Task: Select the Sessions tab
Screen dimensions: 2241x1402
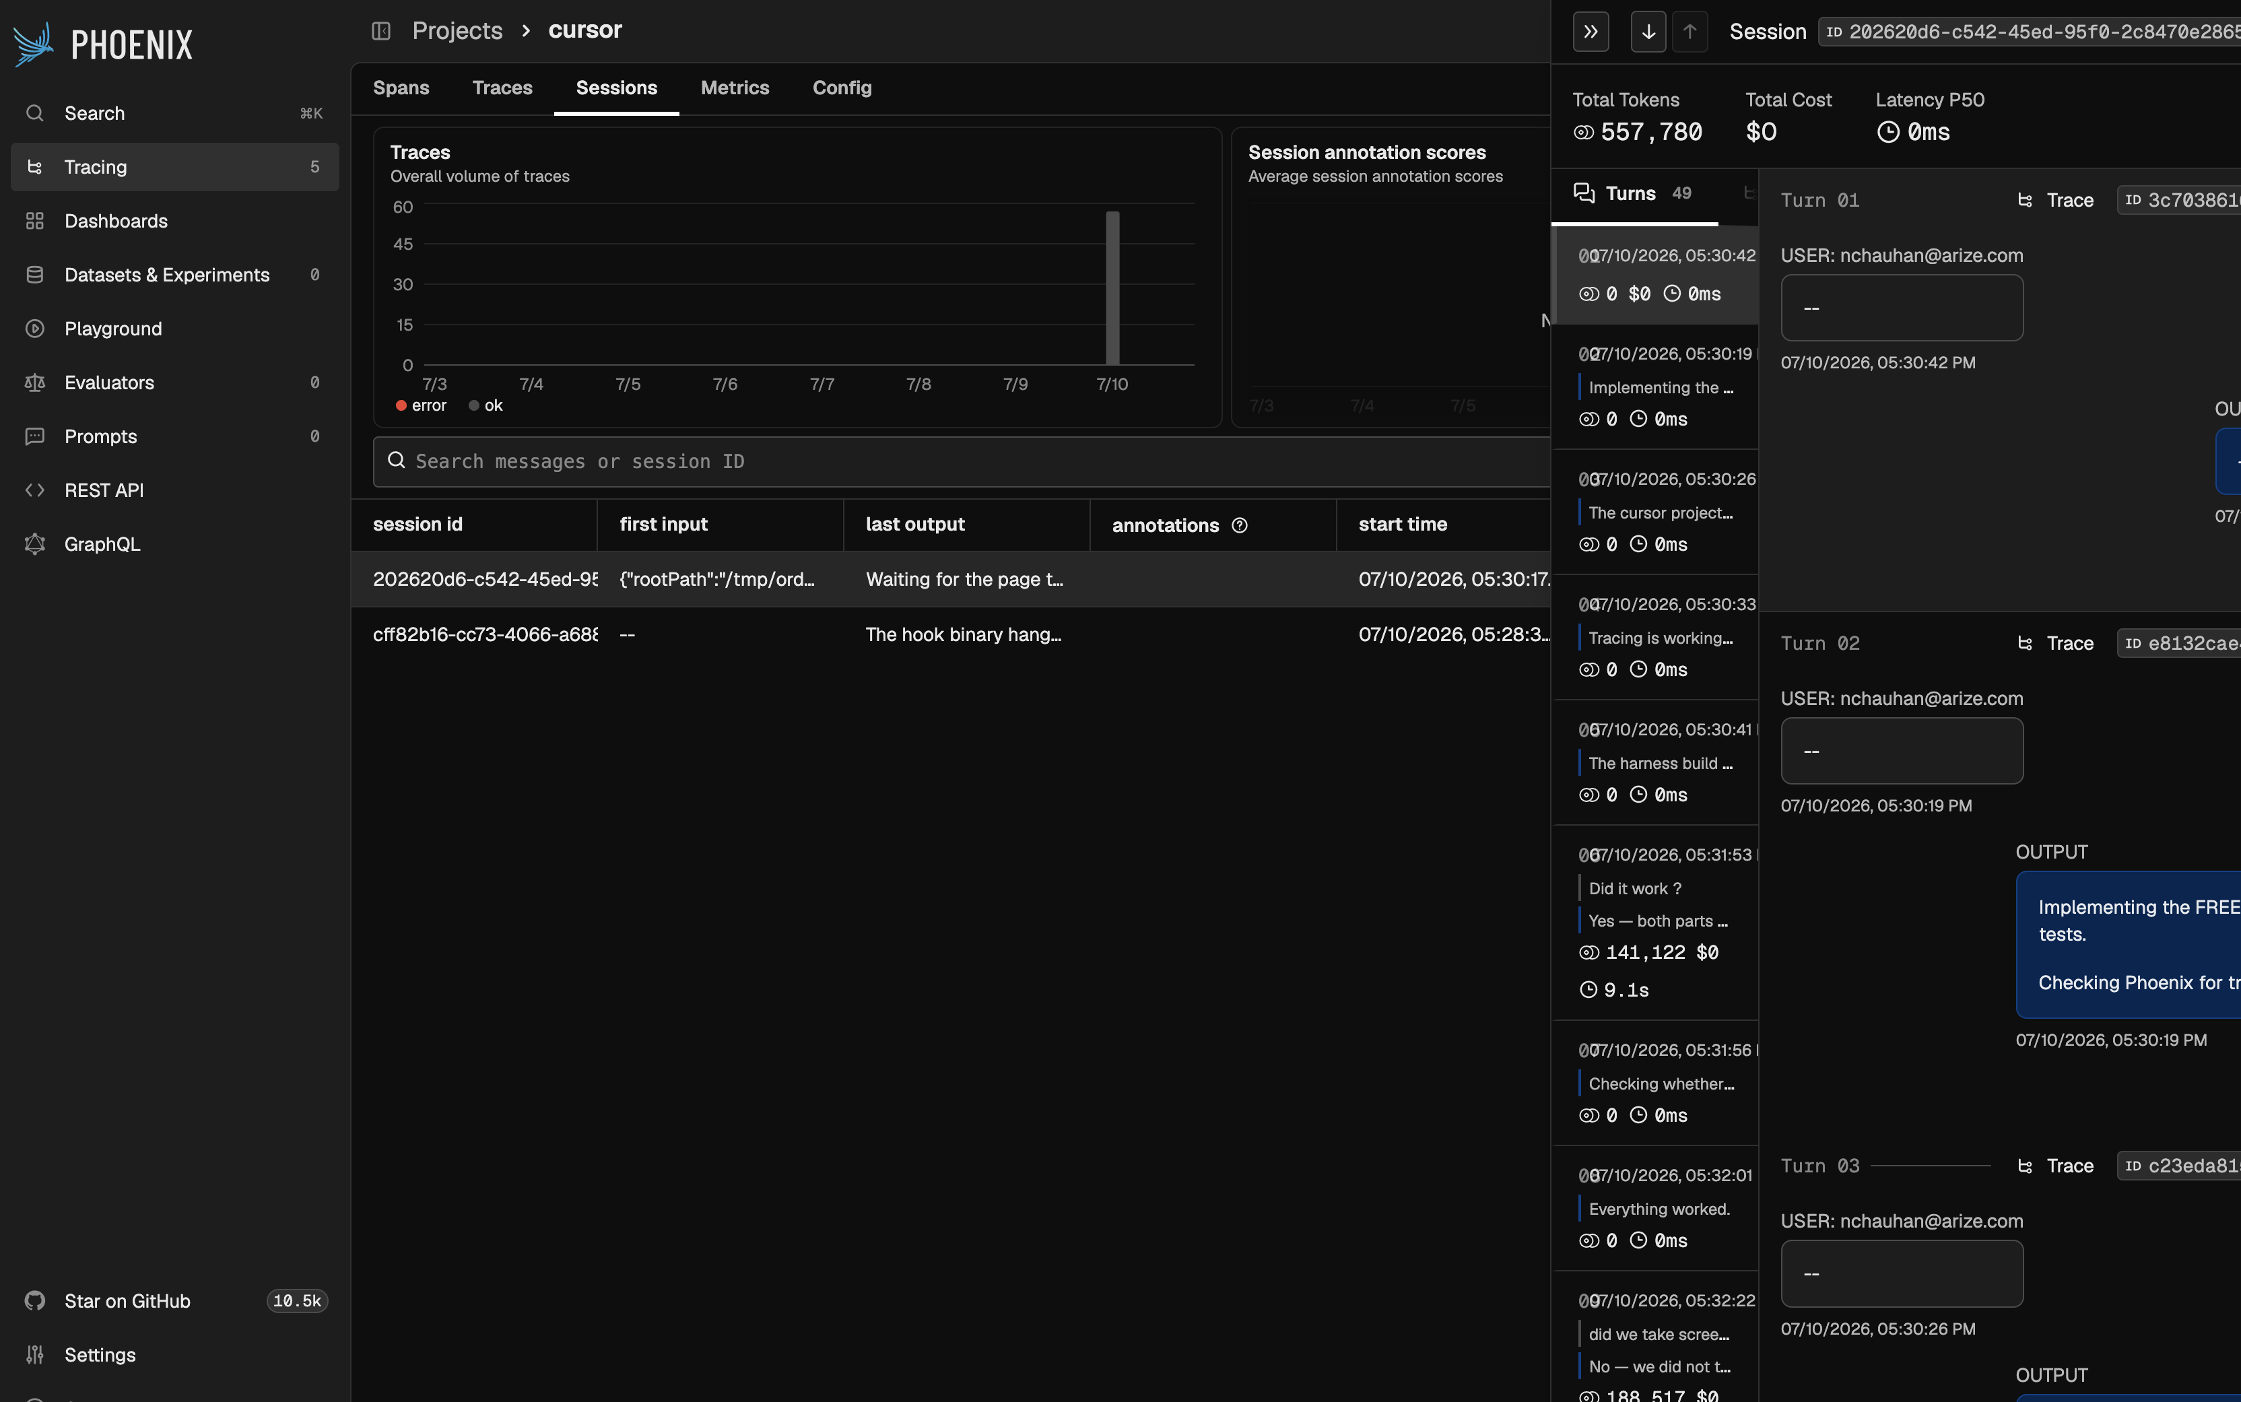Action: pyautogui.click(x=617, y=88)
